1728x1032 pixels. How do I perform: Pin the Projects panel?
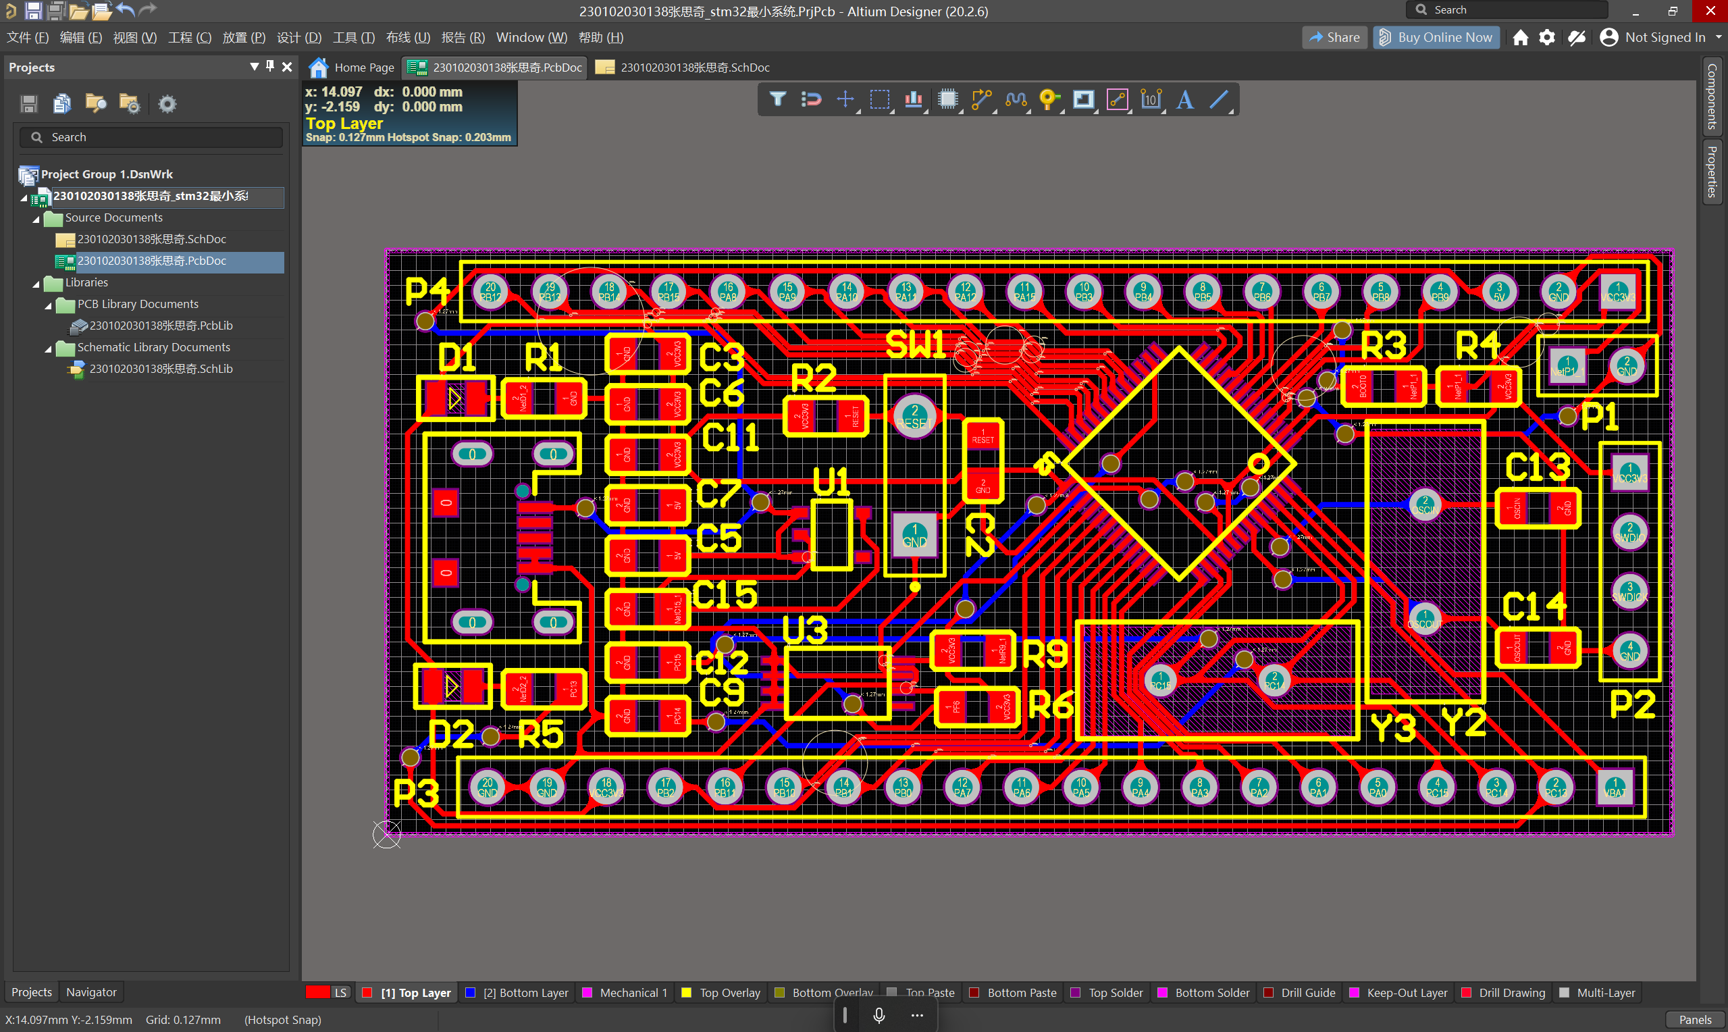point(270,66)
